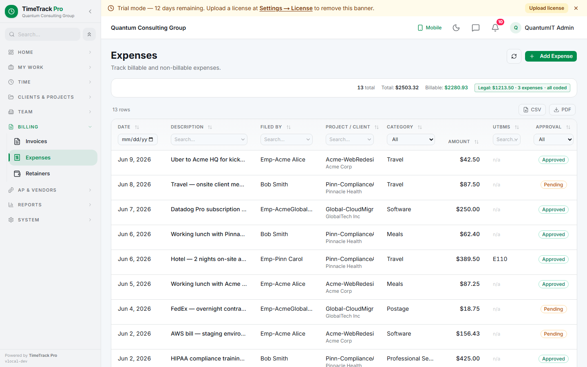This screenshot has width=587, height=367.
Task: Click the $389.50 hotel amount
Action: (468, 259)
